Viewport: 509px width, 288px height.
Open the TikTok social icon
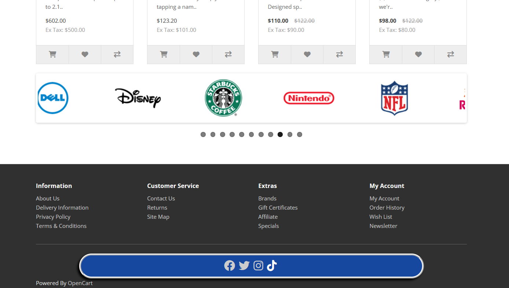click(x=272, y=266)
